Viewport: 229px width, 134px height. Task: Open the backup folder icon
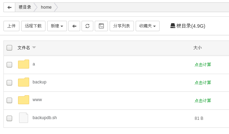[x=24, y=82]
